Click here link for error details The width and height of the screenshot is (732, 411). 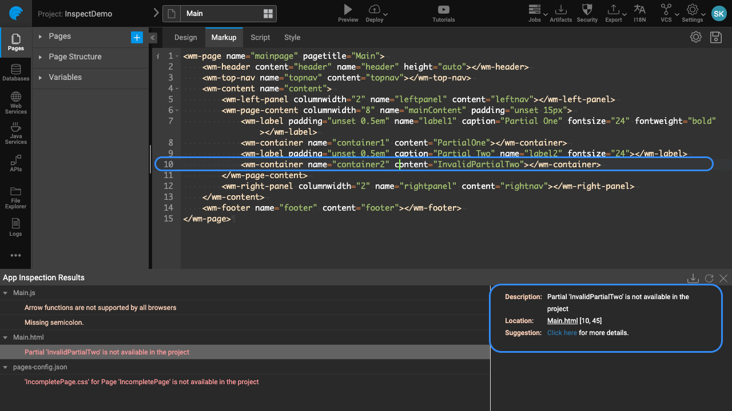[562, 332]
